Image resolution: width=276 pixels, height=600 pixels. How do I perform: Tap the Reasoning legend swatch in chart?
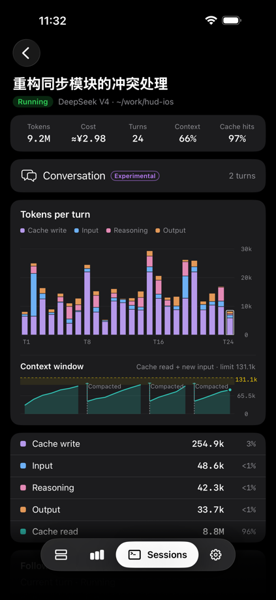[108, 230]
